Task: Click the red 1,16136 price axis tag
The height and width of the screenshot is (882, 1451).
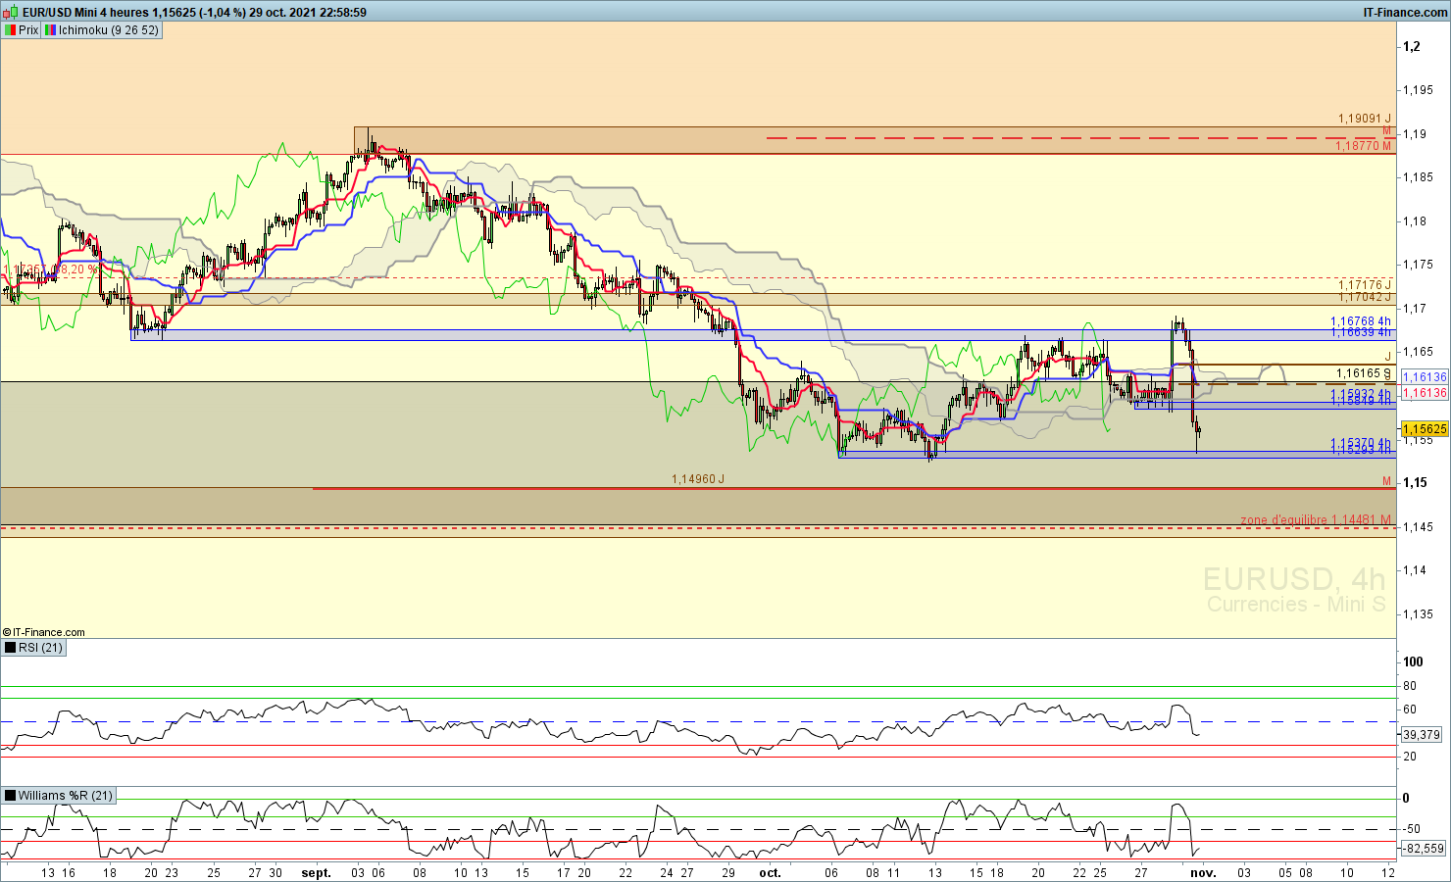Action: pos(1424,393)
